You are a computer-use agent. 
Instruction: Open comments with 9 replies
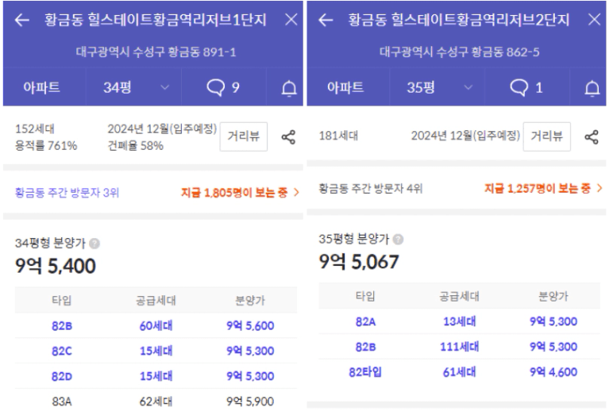pyautogui.click(x=223, y=87)
